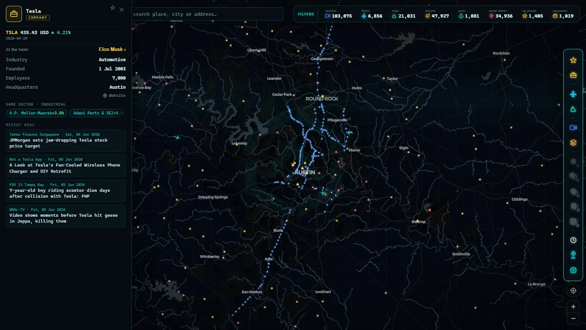Viewport: 586px width, 330px height.
Task: Expand the FILTERS menu
Action: pos(306,14)
